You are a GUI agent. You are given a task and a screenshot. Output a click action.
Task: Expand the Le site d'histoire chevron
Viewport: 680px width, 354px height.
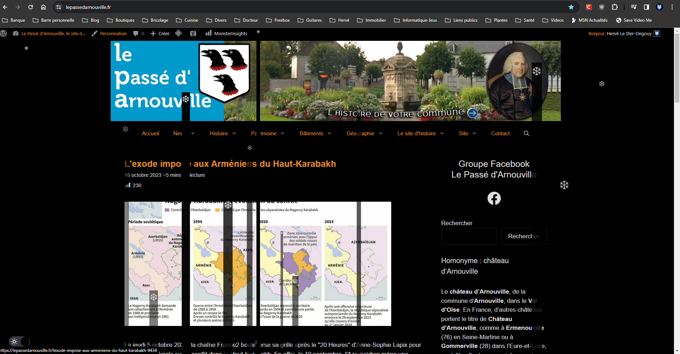(442, 134)
